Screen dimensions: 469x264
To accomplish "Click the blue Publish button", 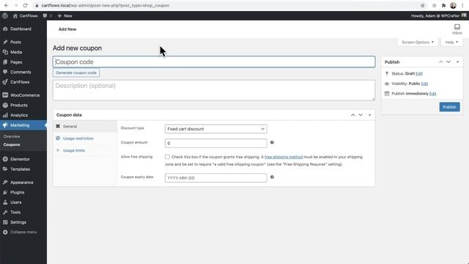I will click(x=449, y=107).
